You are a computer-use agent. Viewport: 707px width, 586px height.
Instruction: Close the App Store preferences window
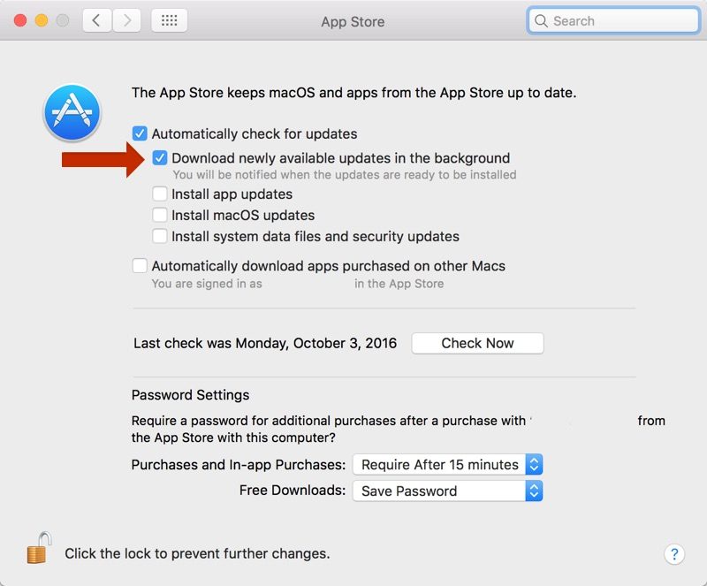pos(20,20)
